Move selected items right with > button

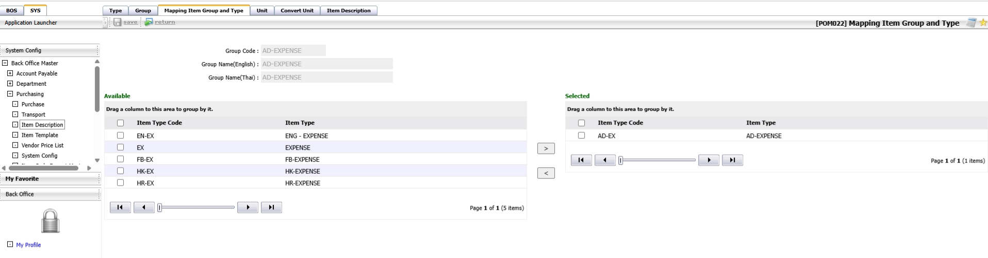coord(546,149)
